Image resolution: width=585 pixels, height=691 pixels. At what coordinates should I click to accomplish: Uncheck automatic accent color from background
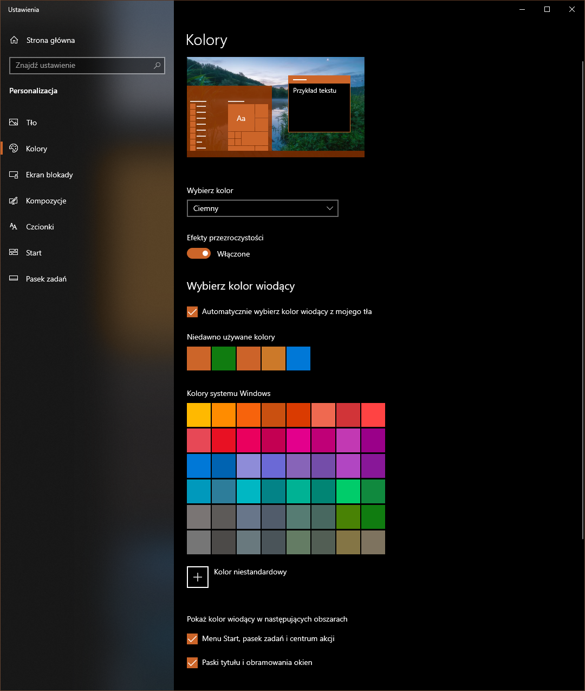(x=192, y=312)
